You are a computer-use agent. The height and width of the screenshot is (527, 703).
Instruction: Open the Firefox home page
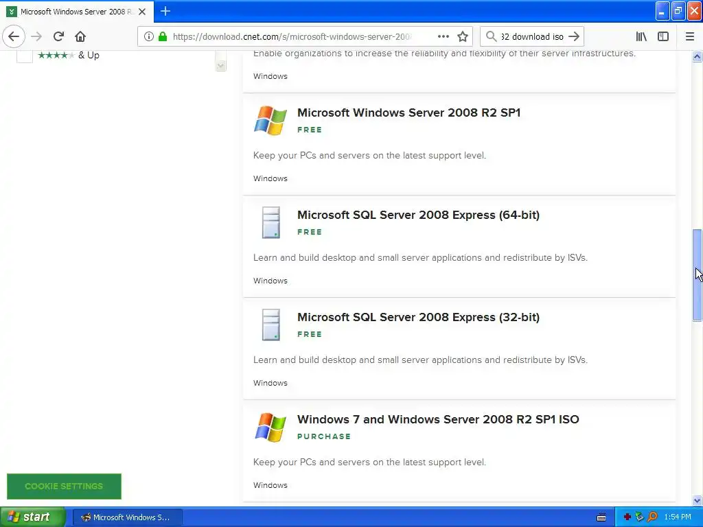click(x=80, y=36)
